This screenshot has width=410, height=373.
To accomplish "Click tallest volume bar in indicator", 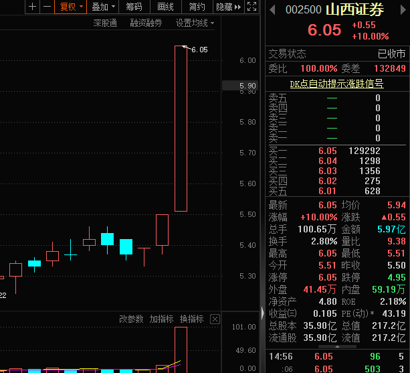I will 181,350.
